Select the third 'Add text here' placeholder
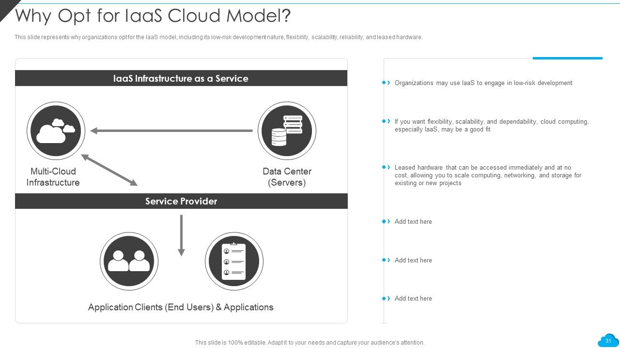 (x=413, y=299)
